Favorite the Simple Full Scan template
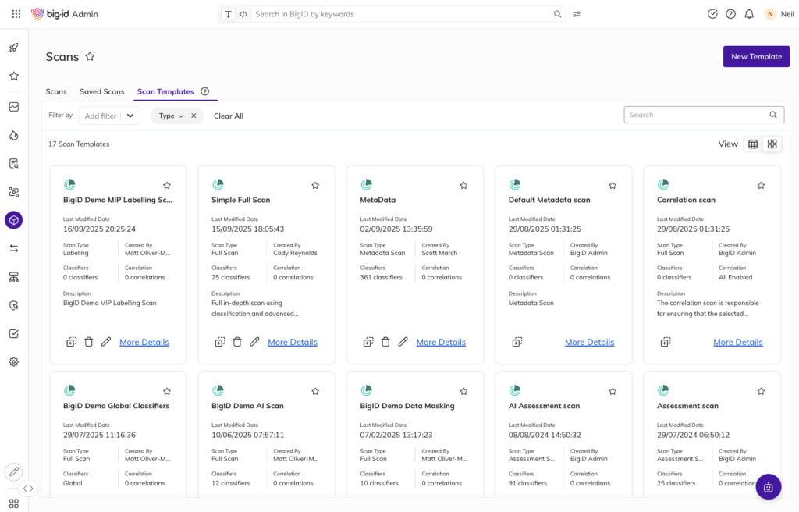The width and height of the screenshot is (799, 512). pos(315,186)
